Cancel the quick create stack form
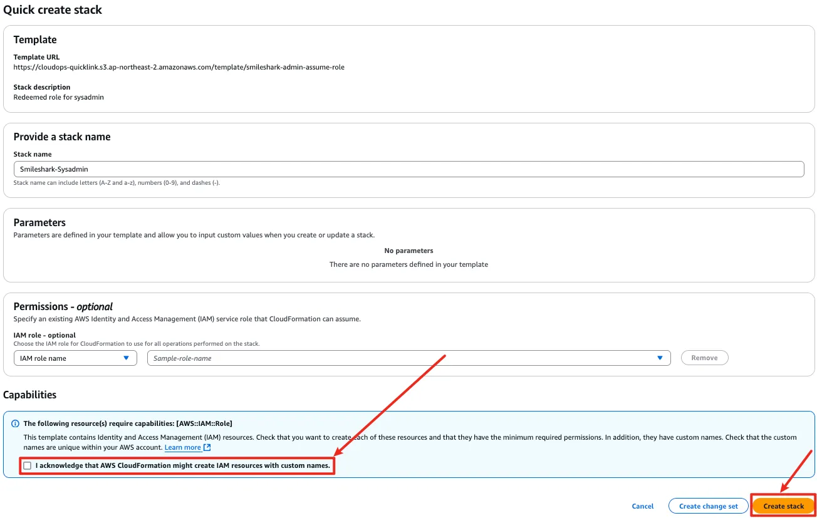The height and width of the screenshot is (518, 817). click(x=642, y=506)
